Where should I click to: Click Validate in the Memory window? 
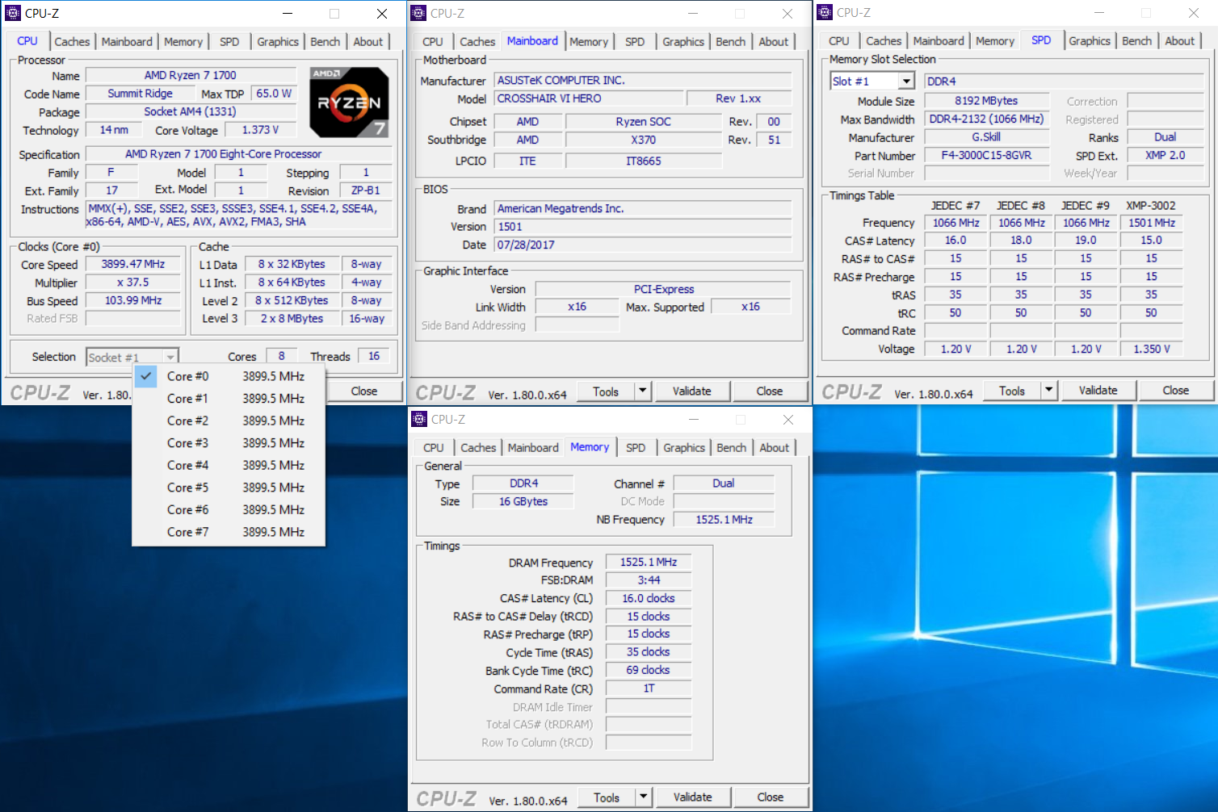(x=693, y=797)
